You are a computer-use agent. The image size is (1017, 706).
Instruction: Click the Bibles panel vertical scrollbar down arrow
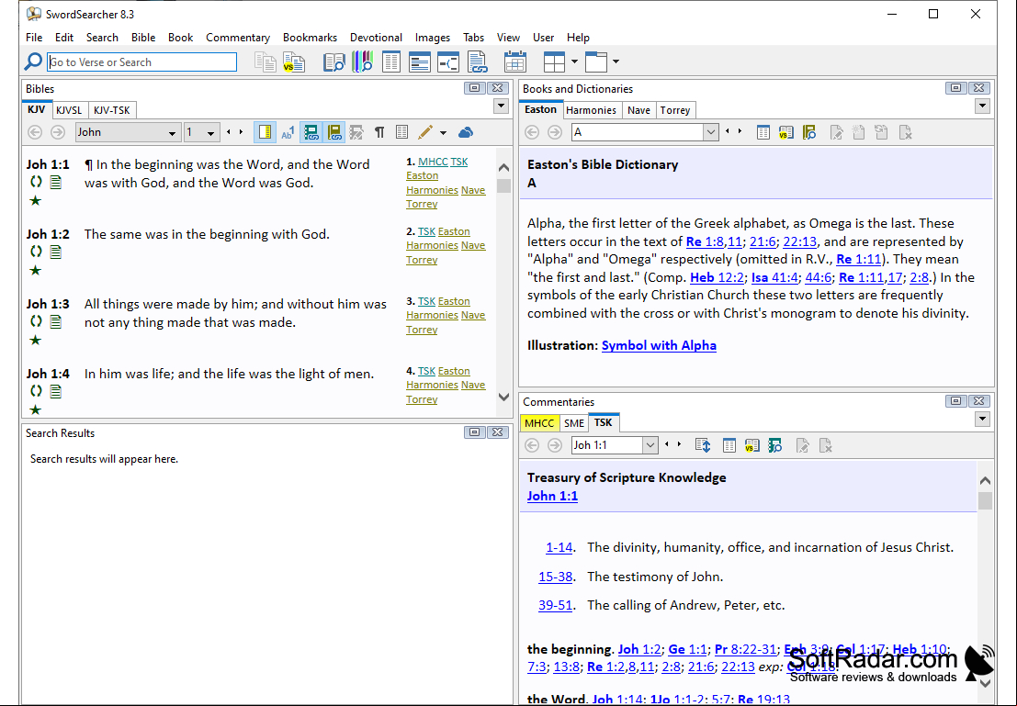[x=503, y=397]
